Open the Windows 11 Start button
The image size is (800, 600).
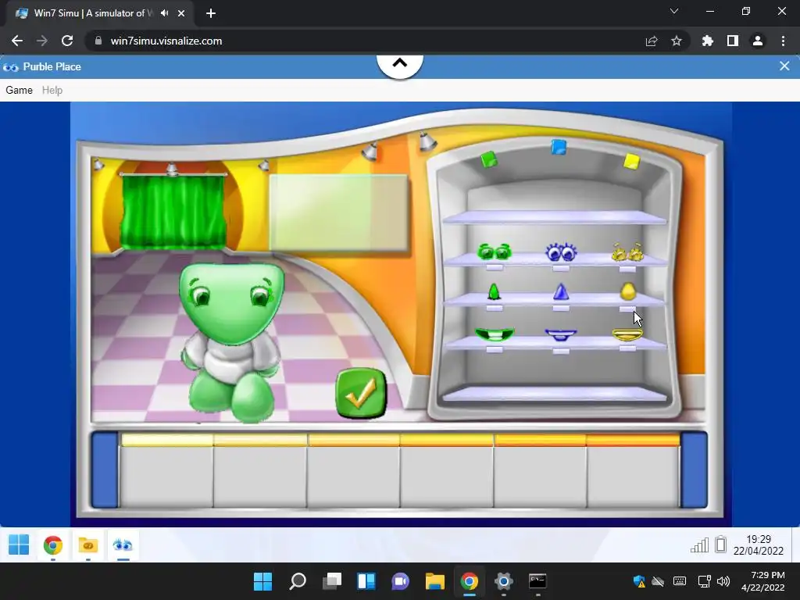(262, 581)
